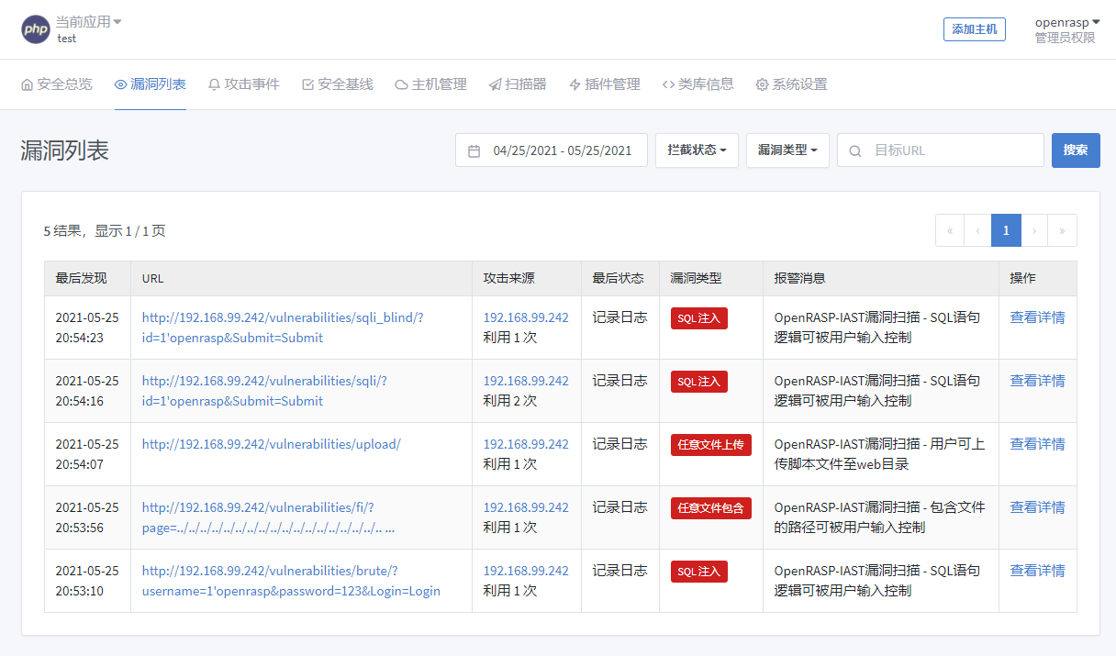Open the sqli_blind vulnerability URL link
Screen dimensions: 1116x656
[x=283, y=328]
